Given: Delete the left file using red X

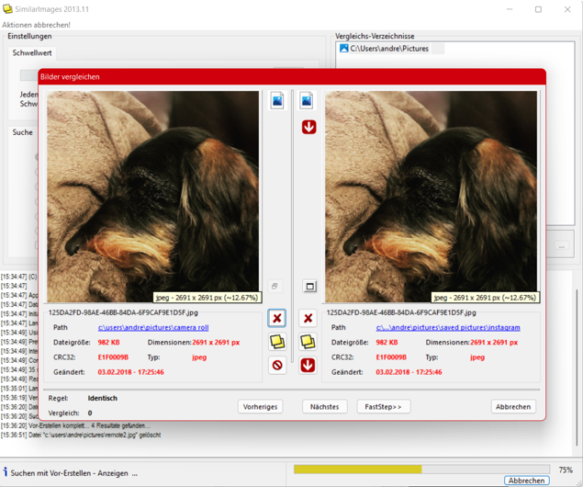Looking at the screenshot, I should (x=277, y=318).
